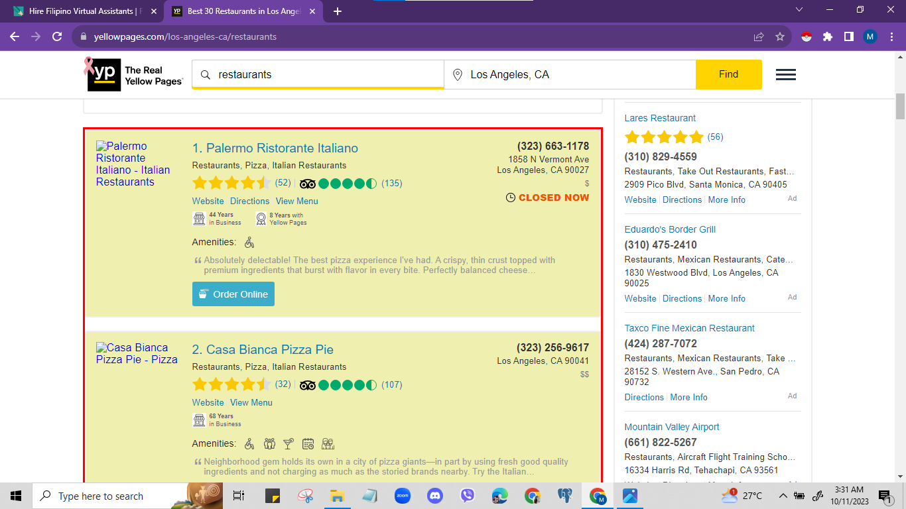
Task: Click the calendar amenity icon for Casa Bianca
Action: coord(308,443)
